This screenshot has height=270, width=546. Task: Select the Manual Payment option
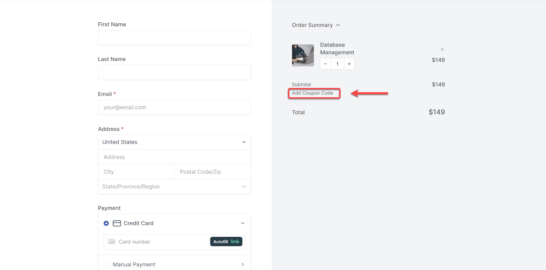[x=106, y=264]
